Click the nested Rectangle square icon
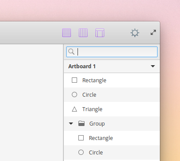 point(81,138)
